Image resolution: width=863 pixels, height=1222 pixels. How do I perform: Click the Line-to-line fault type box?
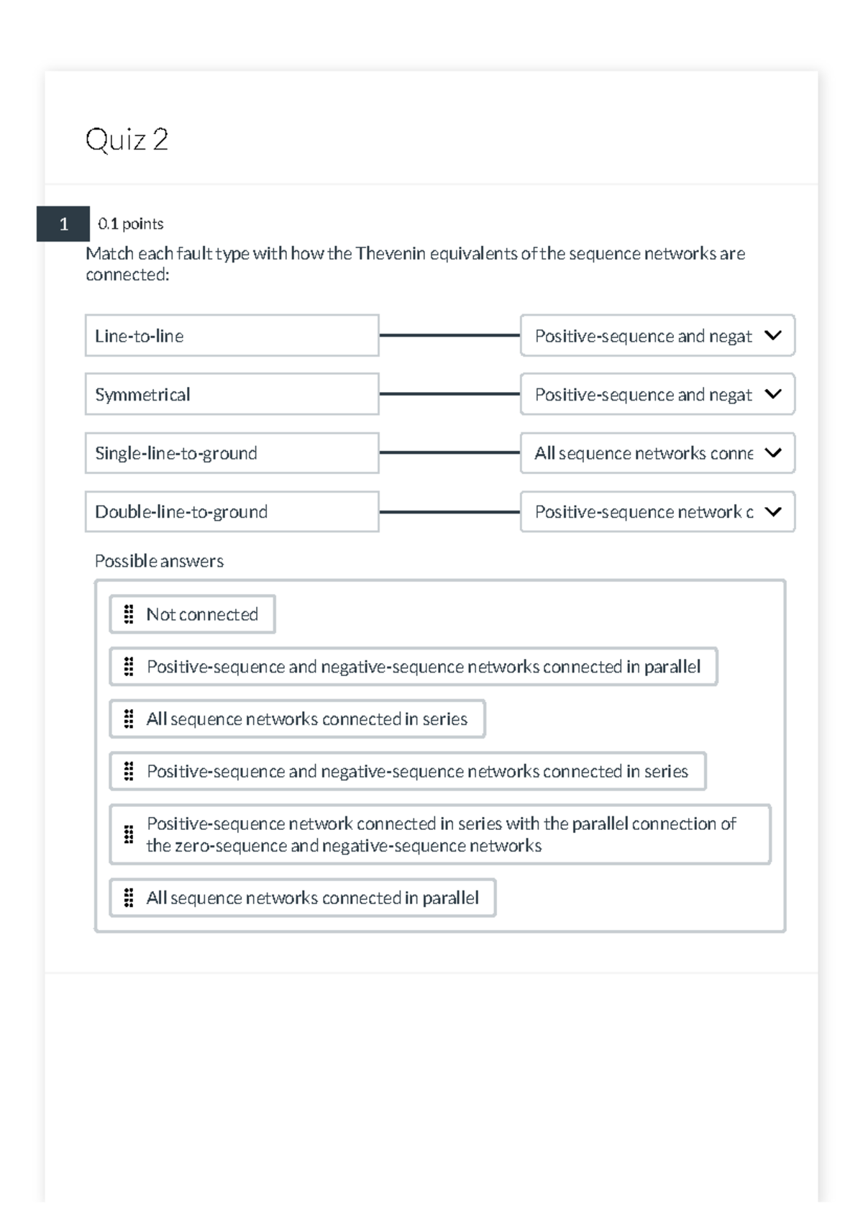click(x=232, y=336)
